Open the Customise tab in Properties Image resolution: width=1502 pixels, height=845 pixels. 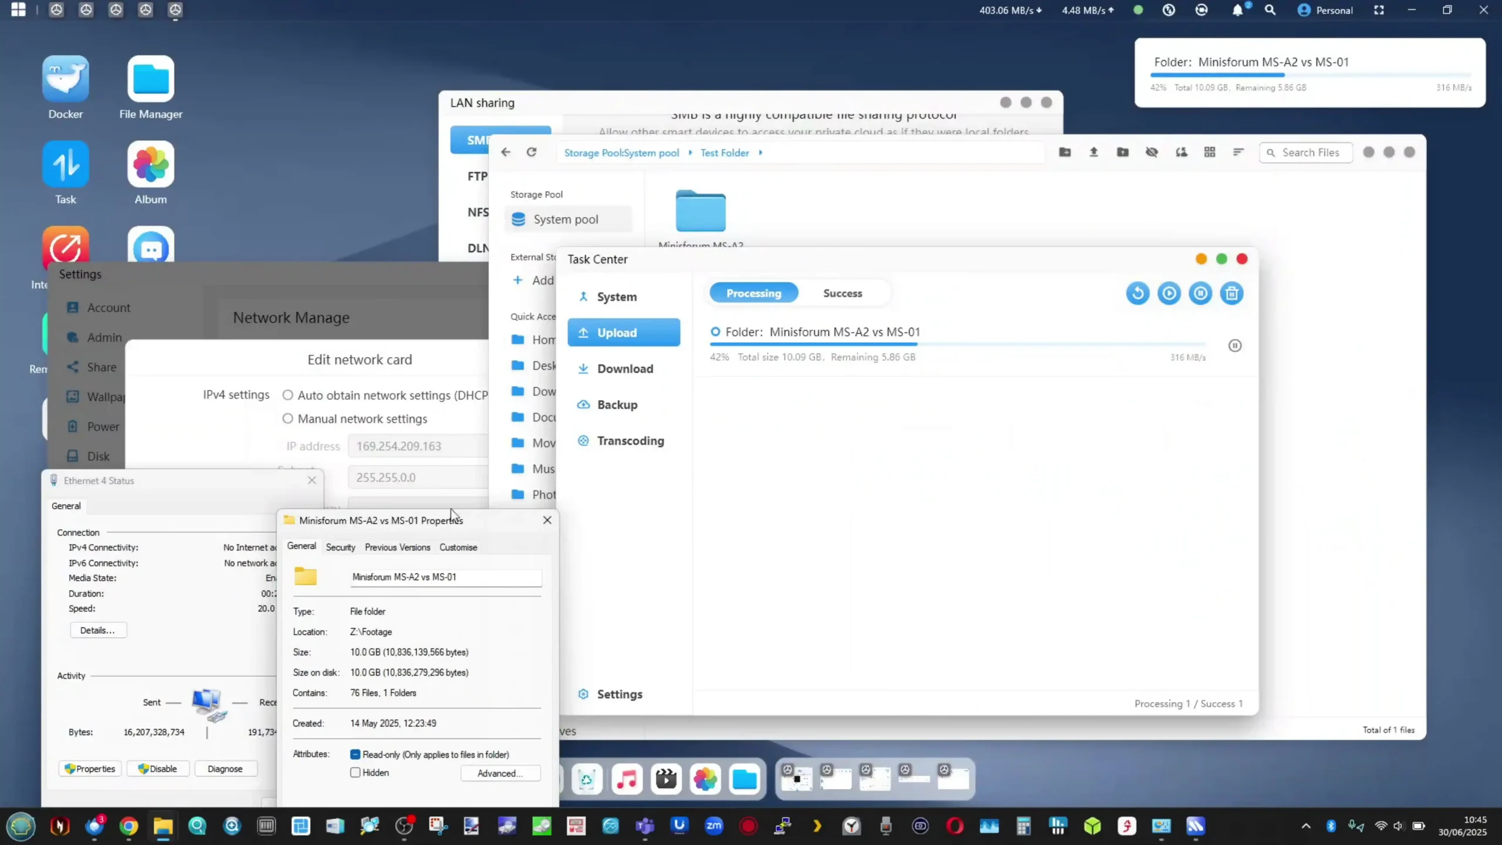pos(458,547)
